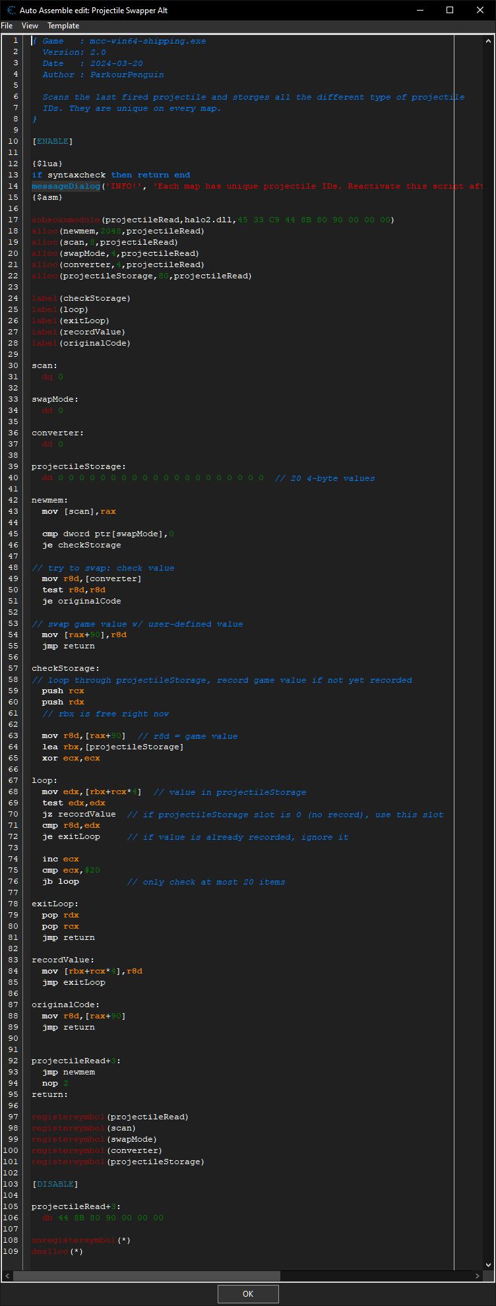Click the 'nop 2' instruction

pos(55,1084)
